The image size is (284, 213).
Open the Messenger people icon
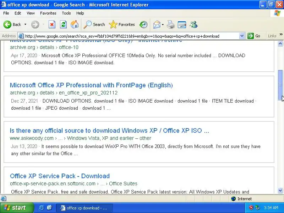point(193,24)
